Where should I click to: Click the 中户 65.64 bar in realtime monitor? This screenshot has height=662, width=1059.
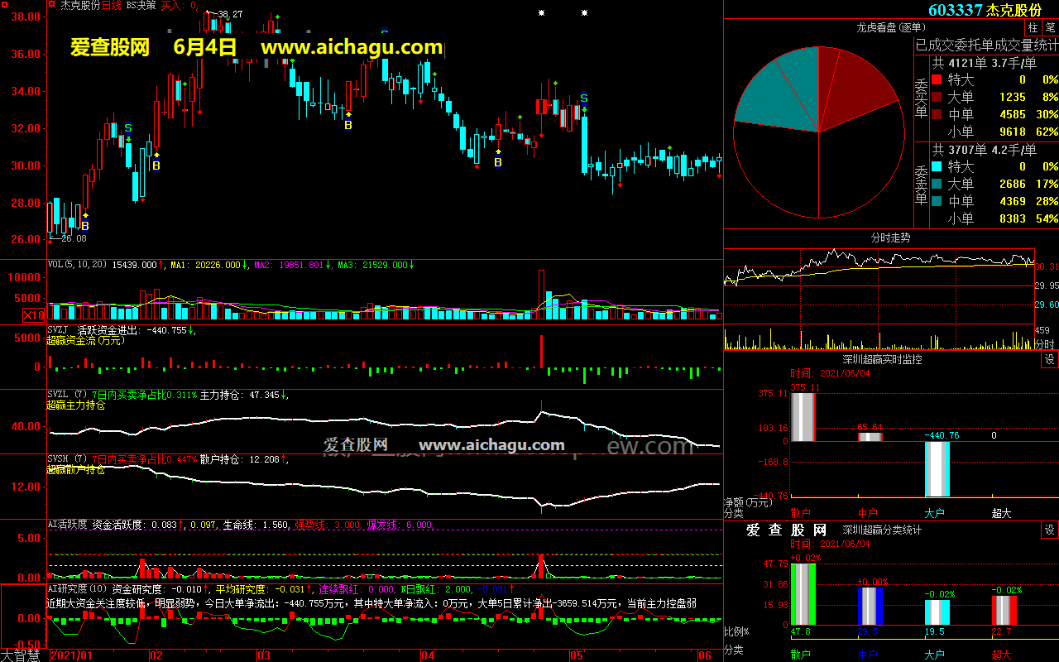pos(870,437)
